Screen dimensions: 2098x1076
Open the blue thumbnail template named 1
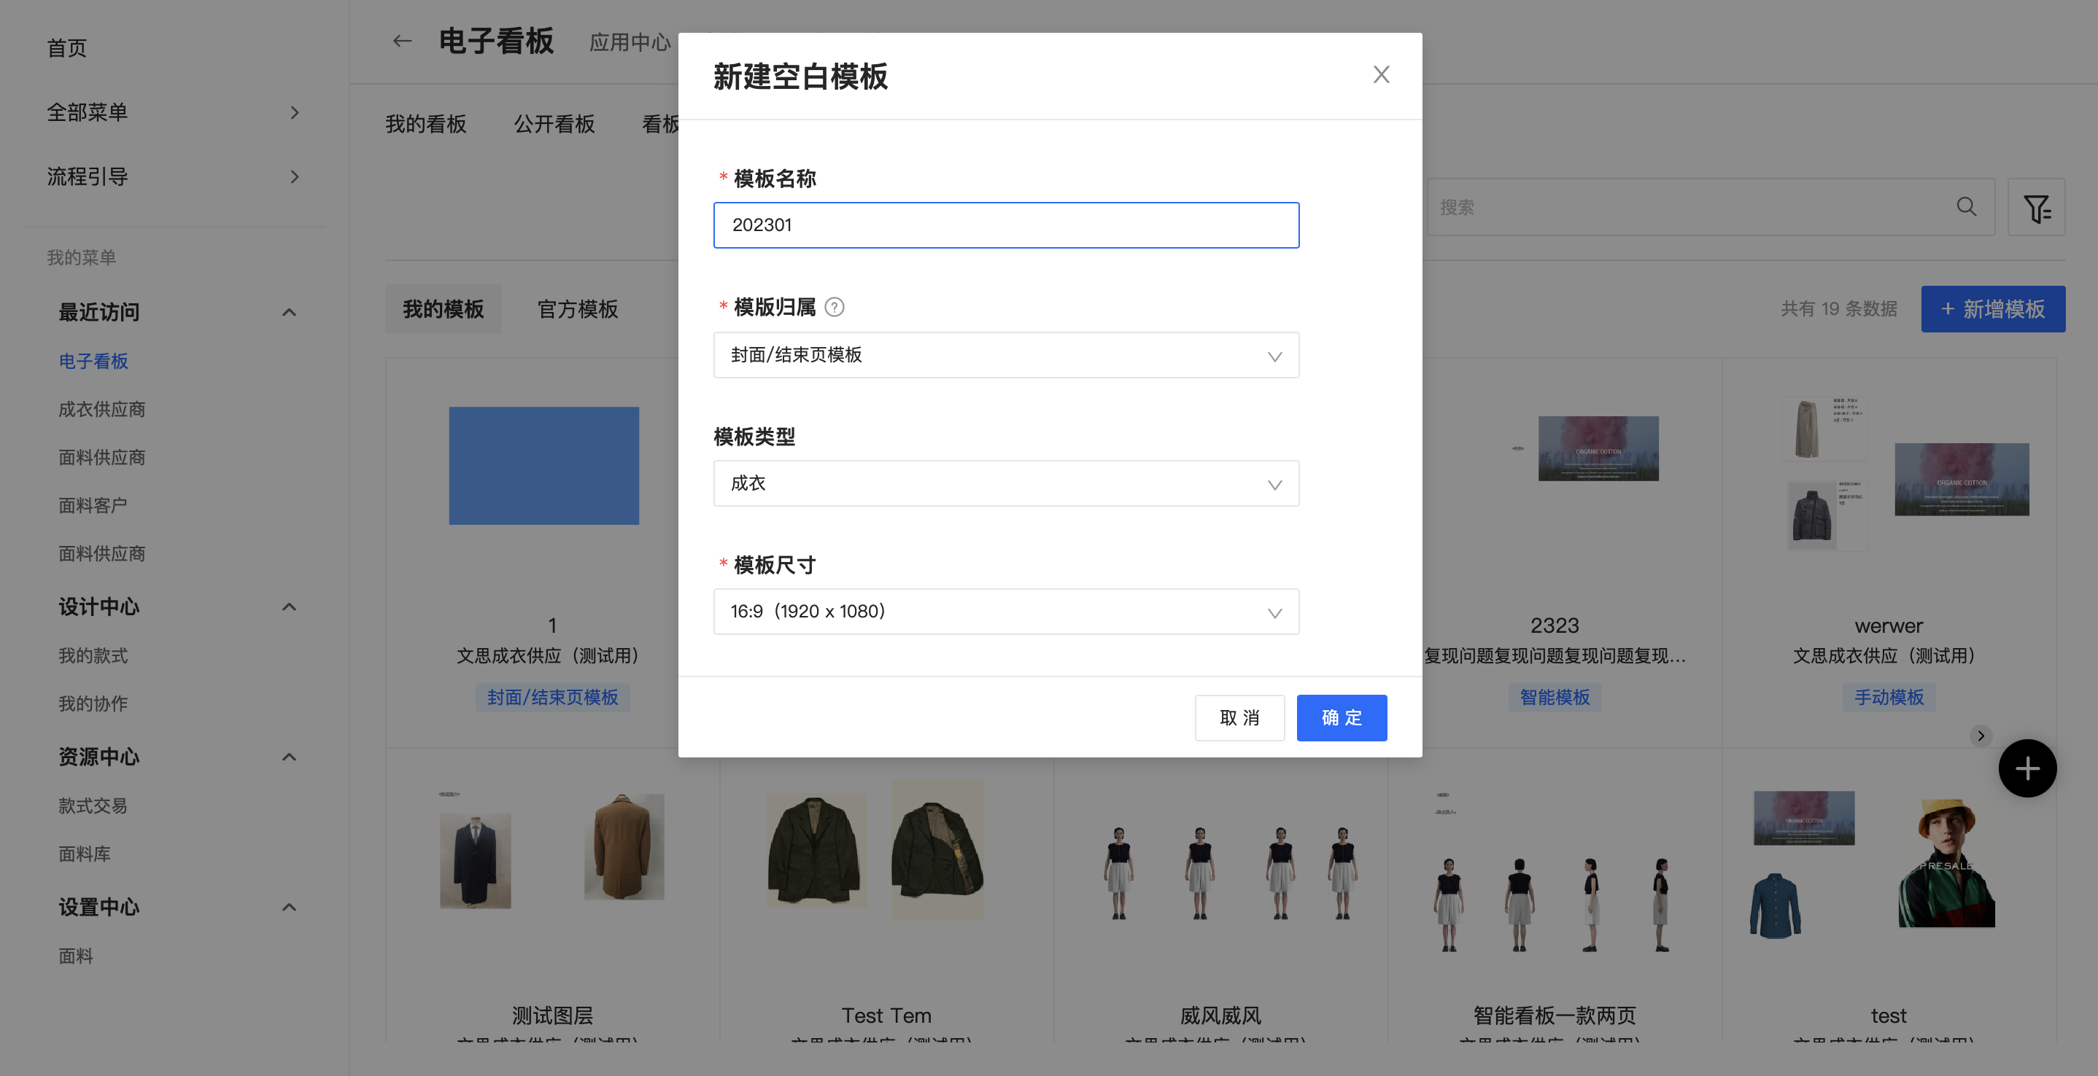coord(544,466)
